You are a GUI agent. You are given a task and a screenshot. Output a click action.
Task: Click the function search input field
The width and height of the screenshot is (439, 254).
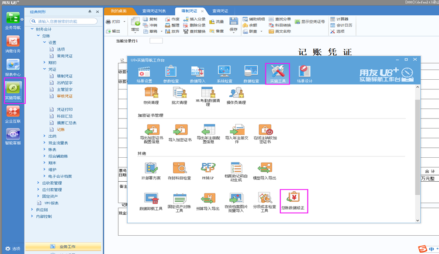(64, 21)
